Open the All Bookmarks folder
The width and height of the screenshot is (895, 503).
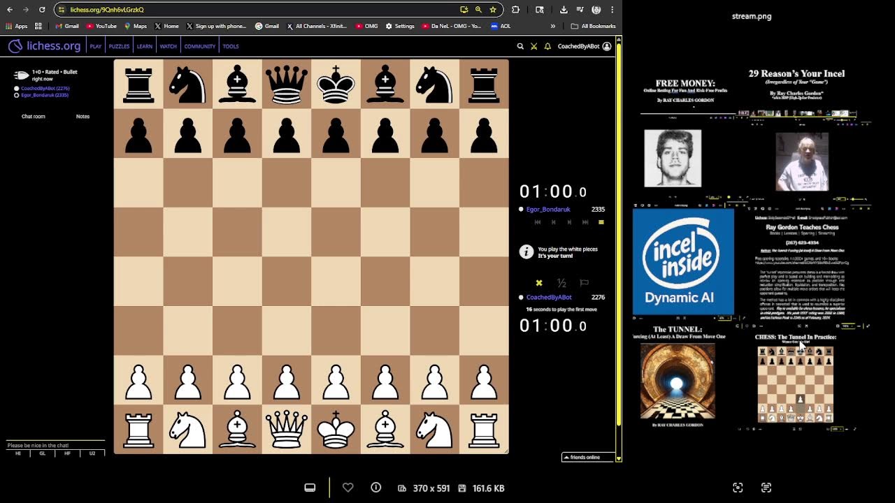click(594, 26)
